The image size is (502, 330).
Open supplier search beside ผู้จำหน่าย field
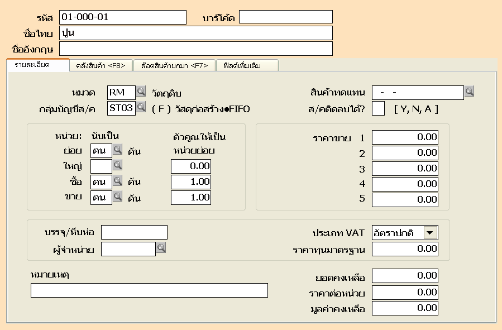coord(161,248)
